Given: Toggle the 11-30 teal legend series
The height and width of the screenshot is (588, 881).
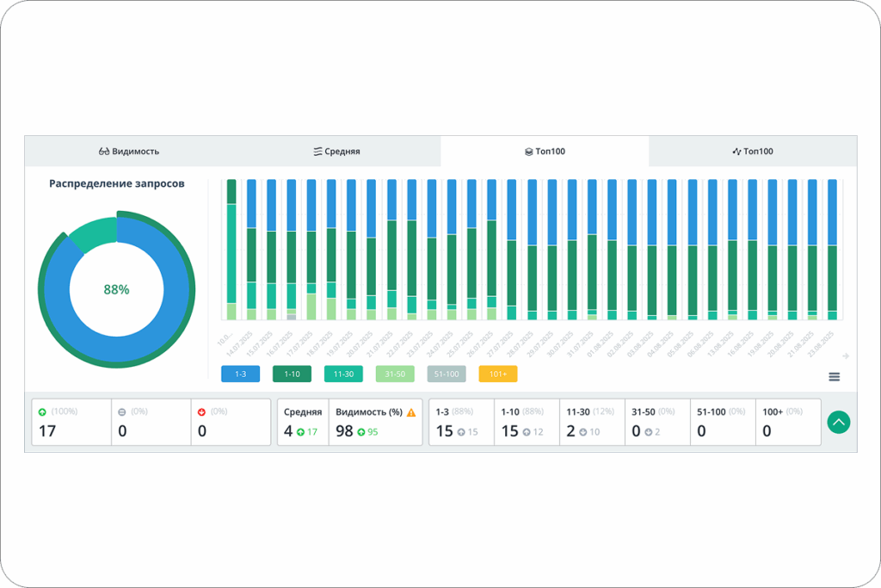Looking at the screenshot, I should pos(344,374).
